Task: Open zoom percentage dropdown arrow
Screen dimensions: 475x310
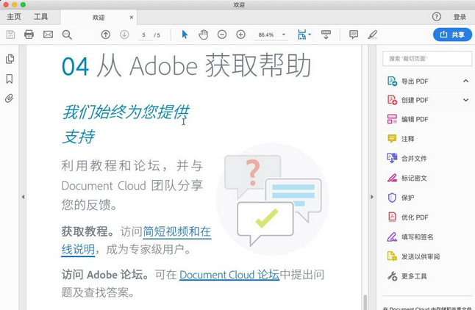Action: click(x=284, y=35)
